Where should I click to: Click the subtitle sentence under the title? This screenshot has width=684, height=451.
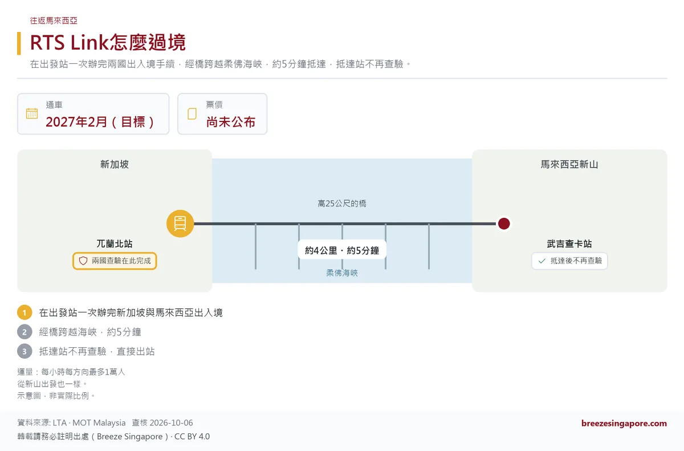coord(221,64)
